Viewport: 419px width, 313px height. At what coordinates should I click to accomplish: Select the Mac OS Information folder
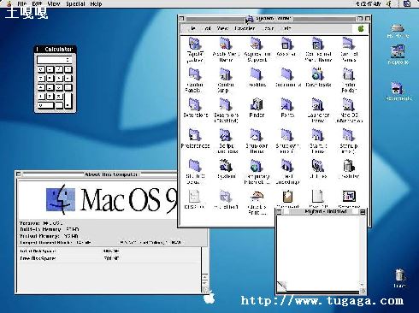(x=349, y=104)
